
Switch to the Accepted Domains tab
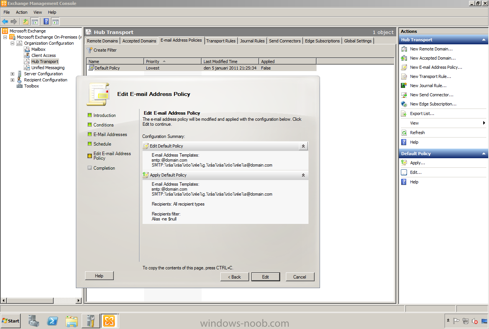(x=139, y=41)
